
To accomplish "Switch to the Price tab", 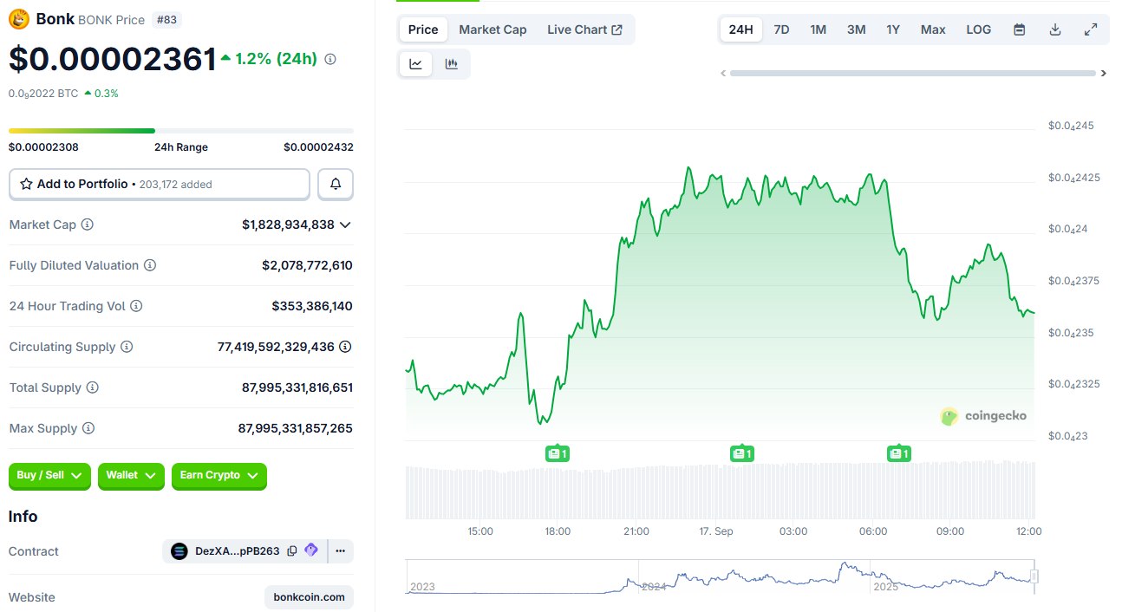I will pyautogui.click(x=423, y=29).
